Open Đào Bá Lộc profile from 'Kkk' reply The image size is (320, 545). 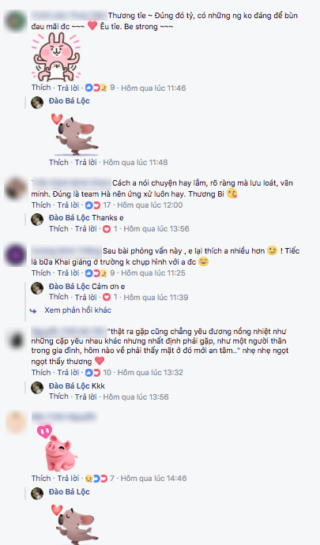(x=70, y=386)
